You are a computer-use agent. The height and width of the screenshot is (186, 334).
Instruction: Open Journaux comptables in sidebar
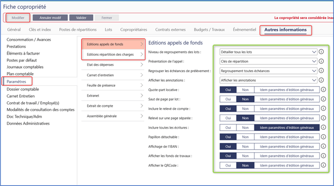[x=25, y=67]
